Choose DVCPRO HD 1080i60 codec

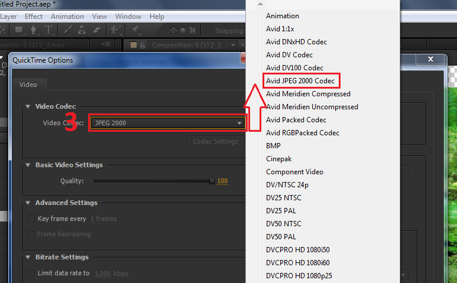297,263
